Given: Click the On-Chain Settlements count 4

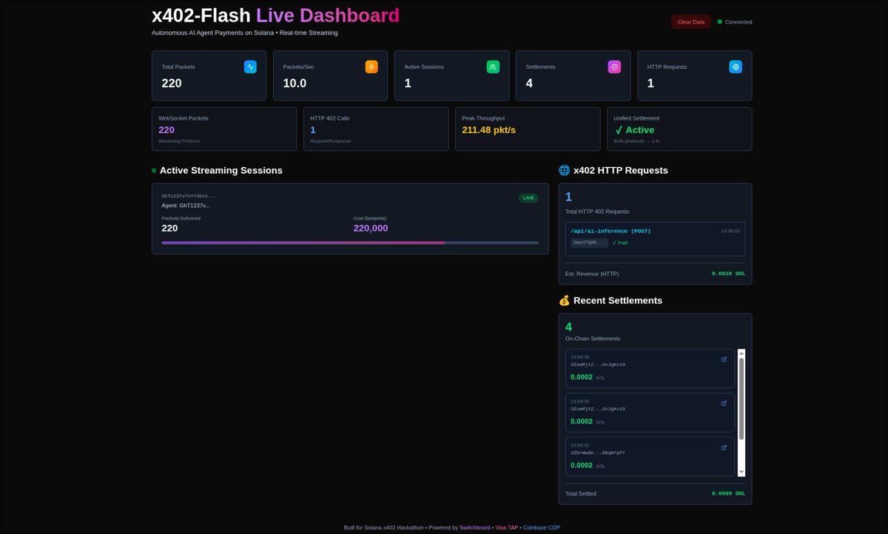Looking at the screenshot, I should click(x=568, y=327).
